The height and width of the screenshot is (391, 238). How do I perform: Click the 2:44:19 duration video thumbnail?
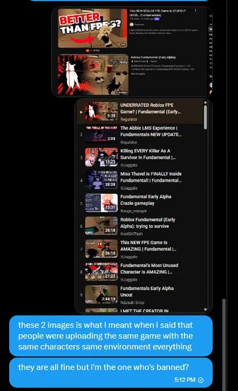coord(101,294)
